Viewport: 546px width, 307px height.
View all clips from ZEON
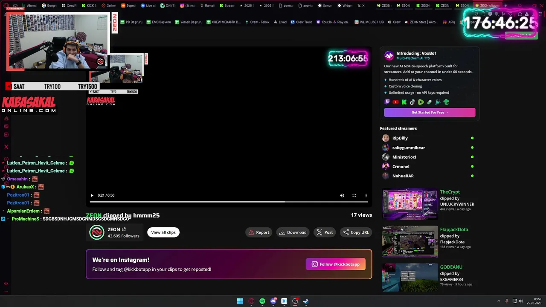click(x=163, y=232)
